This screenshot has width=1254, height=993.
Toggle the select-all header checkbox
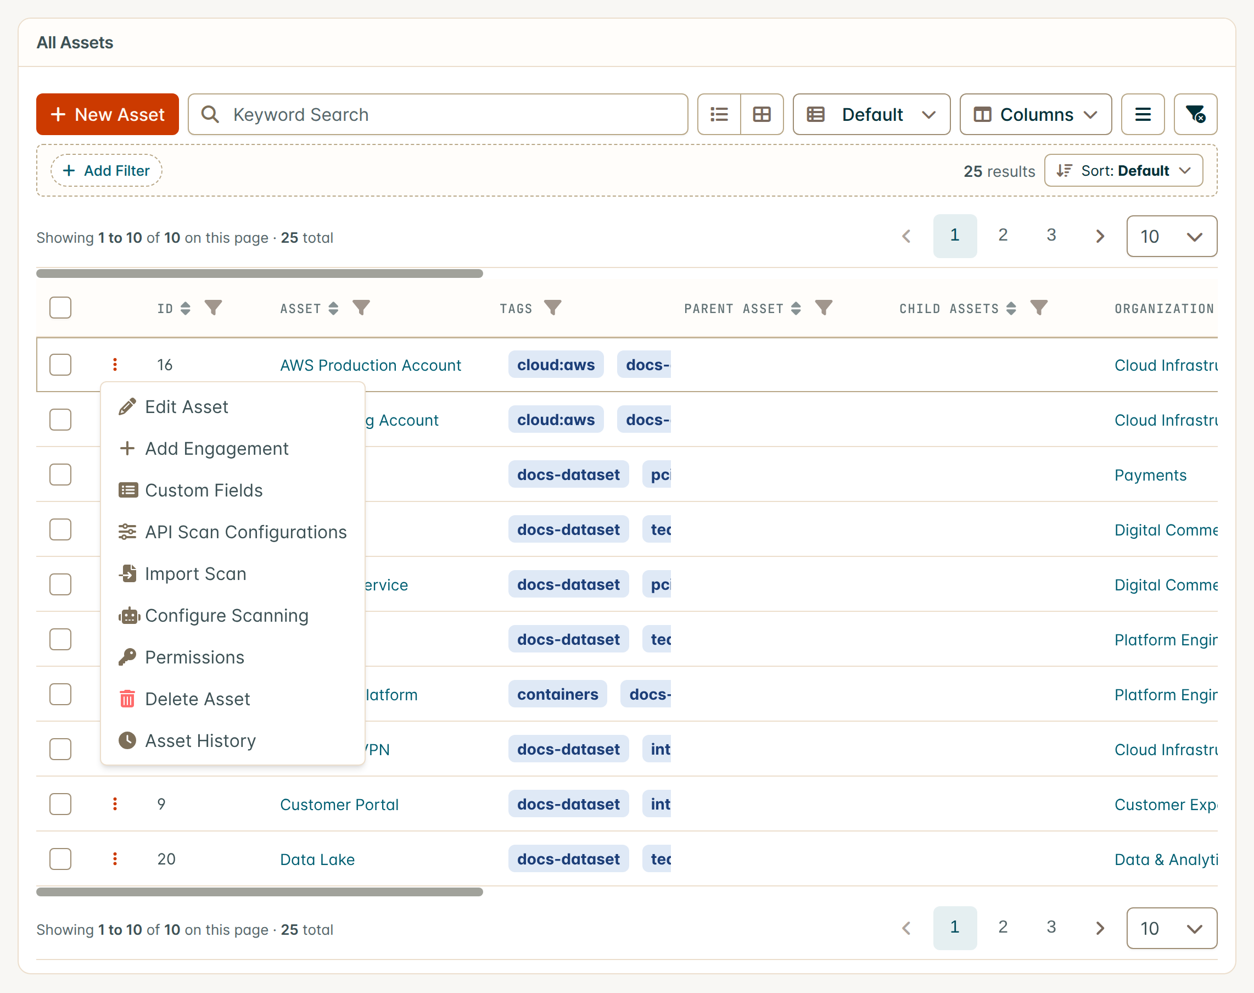click(x=60, y=308)
